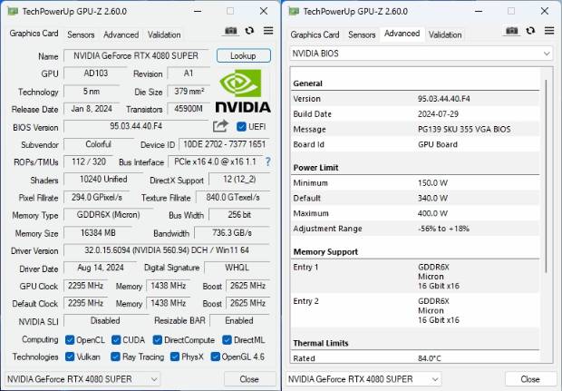Click the bus interface question mark icon

click(267, 161)
